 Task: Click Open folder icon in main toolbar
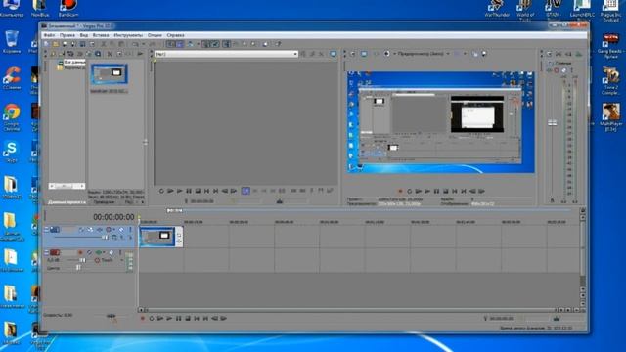coord(56,44)
